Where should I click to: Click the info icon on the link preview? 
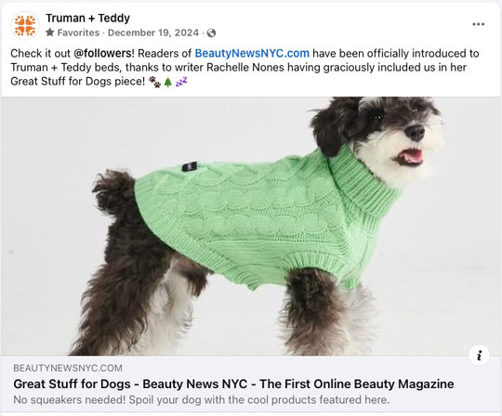pos(480,355)
